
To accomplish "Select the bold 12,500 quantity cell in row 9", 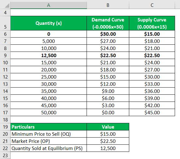I will (x=49, y=55).
